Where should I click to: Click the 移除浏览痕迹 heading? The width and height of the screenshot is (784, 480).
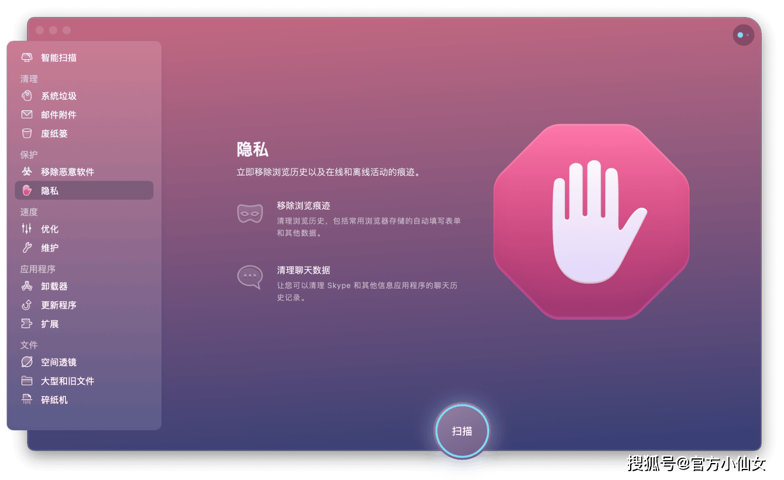pos(304,206)
